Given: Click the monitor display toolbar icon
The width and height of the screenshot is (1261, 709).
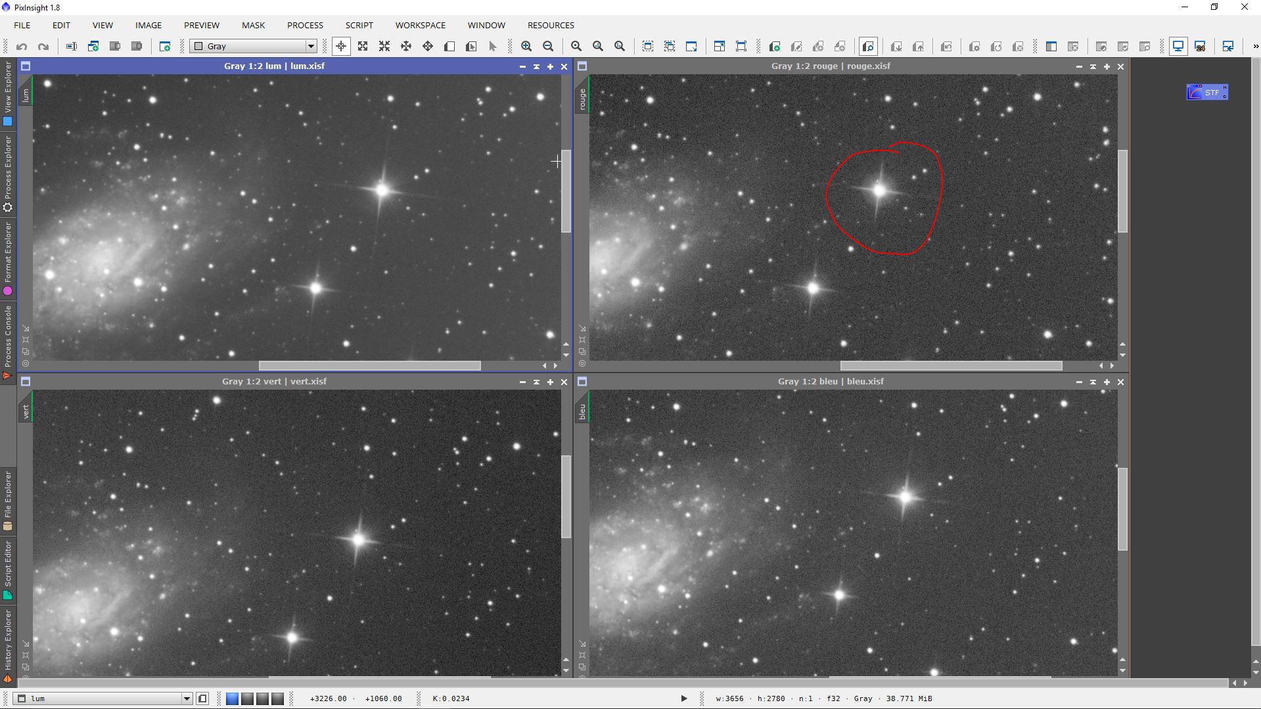Looking at the screenshot, I should [x=1178, y=47].
